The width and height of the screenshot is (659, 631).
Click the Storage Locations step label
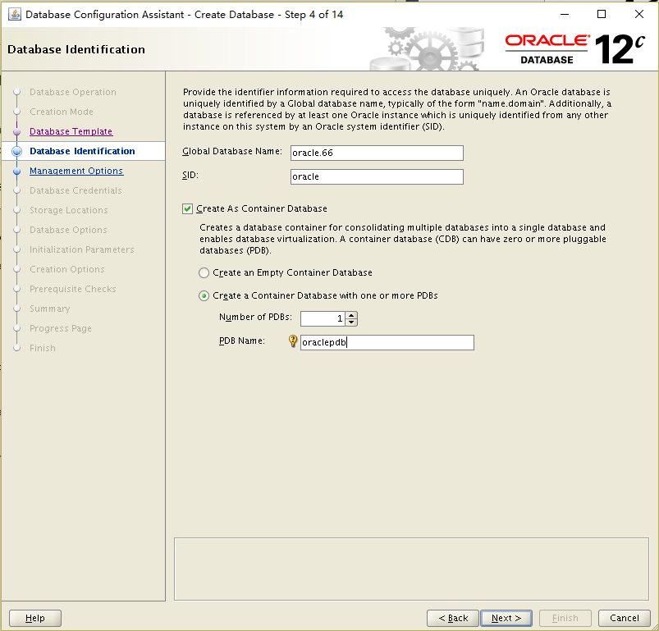click(x=68, y=211)
